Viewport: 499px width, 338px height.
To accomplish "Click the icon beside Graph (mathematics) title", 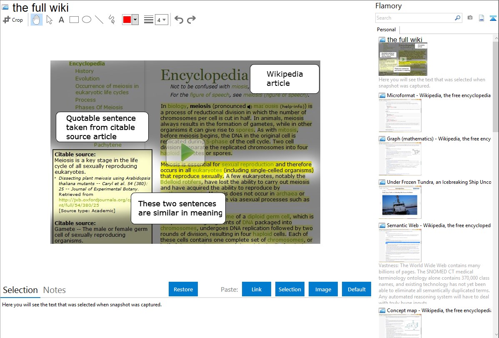I will (382, 139).
